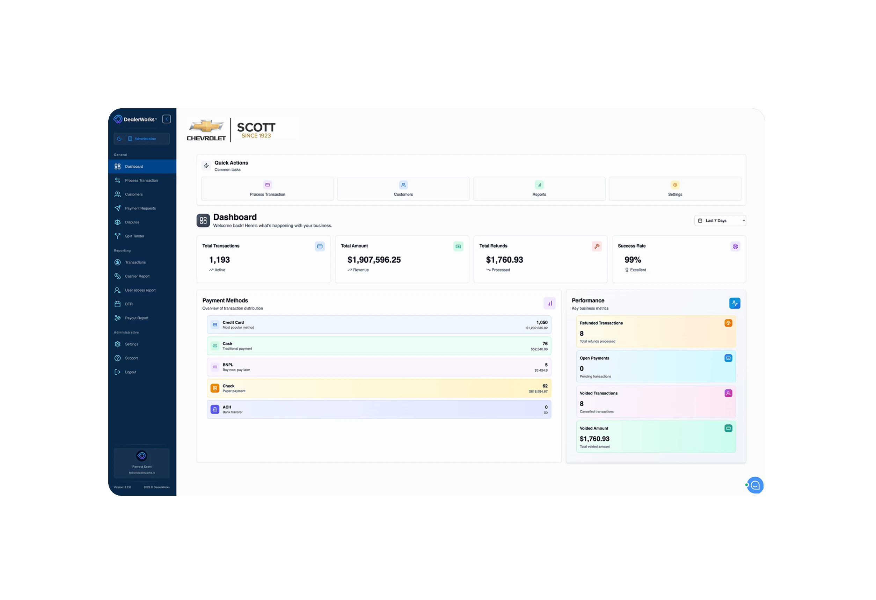Open the chat support bubble
876x600 pixels.
tap(755, 485)
